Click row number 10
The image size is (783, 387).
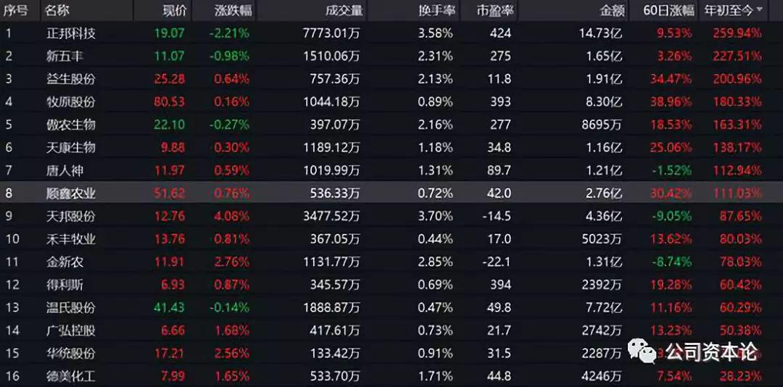(12, 239)
